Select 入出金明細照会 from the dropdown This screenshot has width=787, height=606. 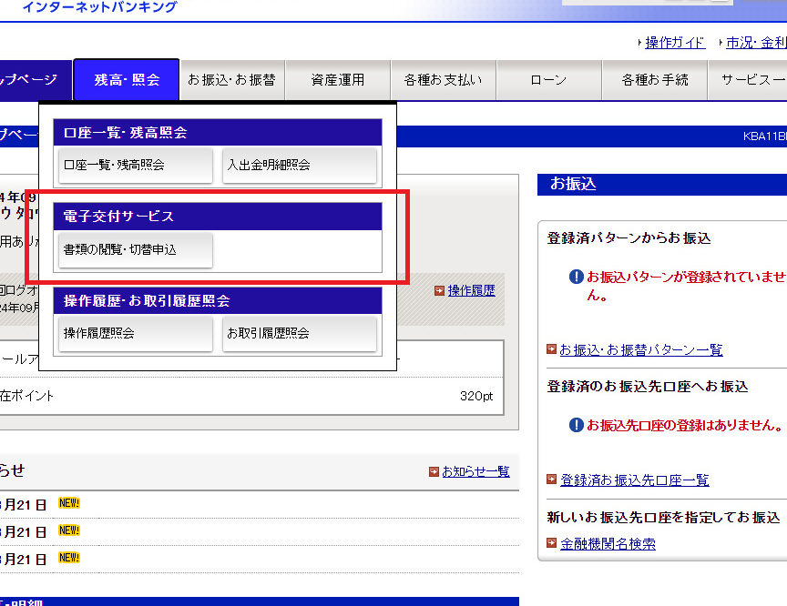click(300, 166)
